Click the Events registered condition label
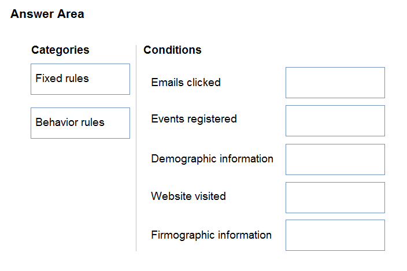This screenshot has width=407, height=271. click(194, 119)
